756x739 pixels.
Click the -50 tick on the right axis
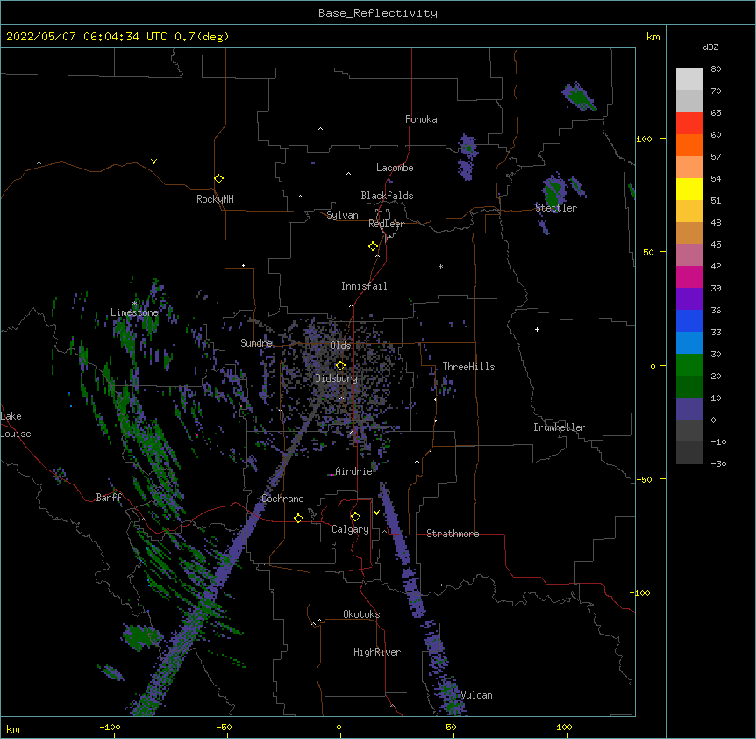point(644,479)
